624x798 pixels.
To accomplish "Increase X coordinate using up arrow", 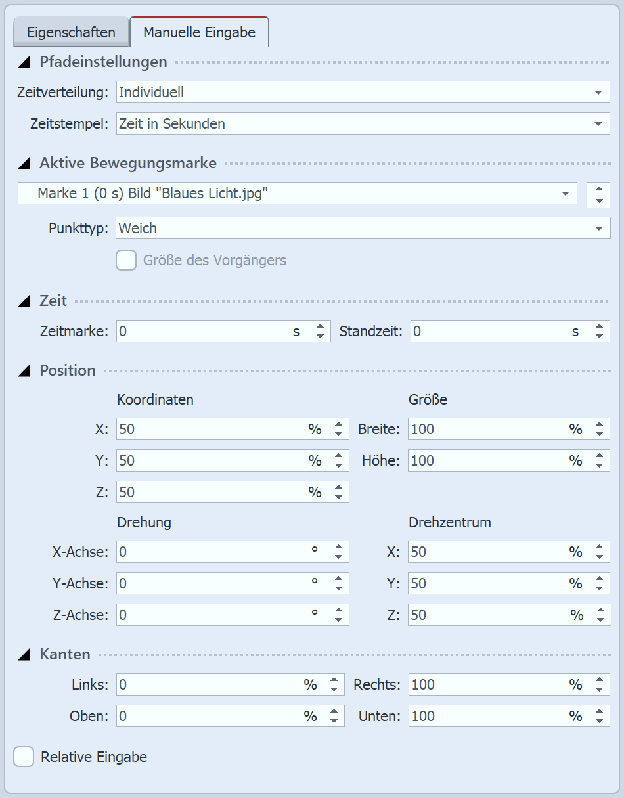I will [x=338, y=425].
